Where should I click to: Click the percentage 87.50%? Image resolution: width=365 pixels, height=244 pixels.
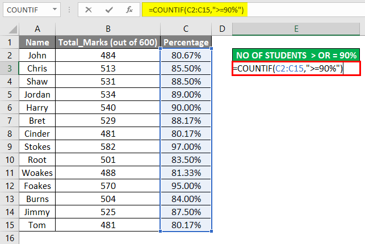(x=186, y=212)
